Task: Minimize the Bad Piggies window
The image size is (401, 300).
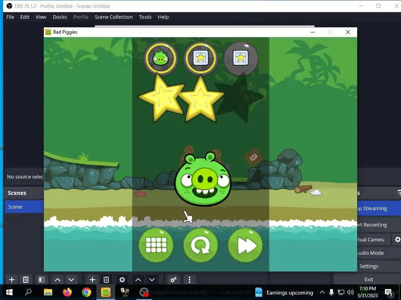Action: point(312,32)
